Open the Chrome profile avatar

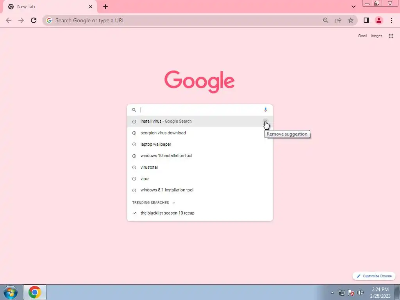379,20
